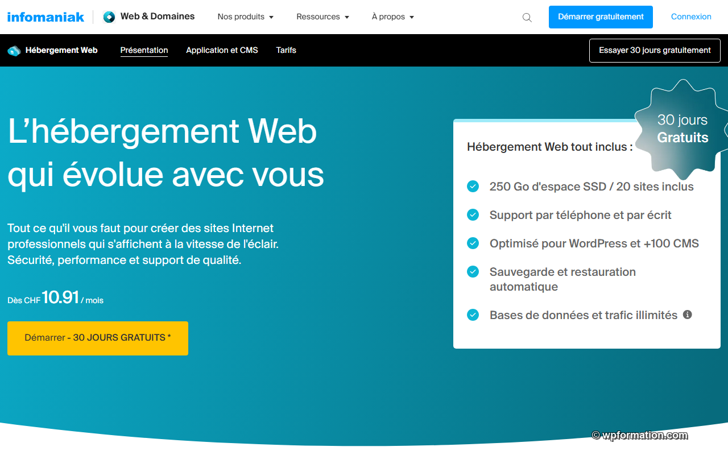The height and width of the screenshot is (455, 728).
Task: Click text Optimisé pour WordPress et +100 CMS
Action: [594, 243]
